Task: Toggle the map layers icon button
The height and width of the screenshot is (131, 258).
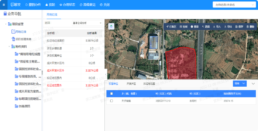Action: tap(111, 26)
